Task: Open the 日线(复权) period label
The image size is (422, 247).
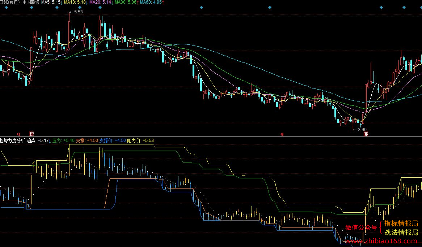Action: tap(10, 3)
